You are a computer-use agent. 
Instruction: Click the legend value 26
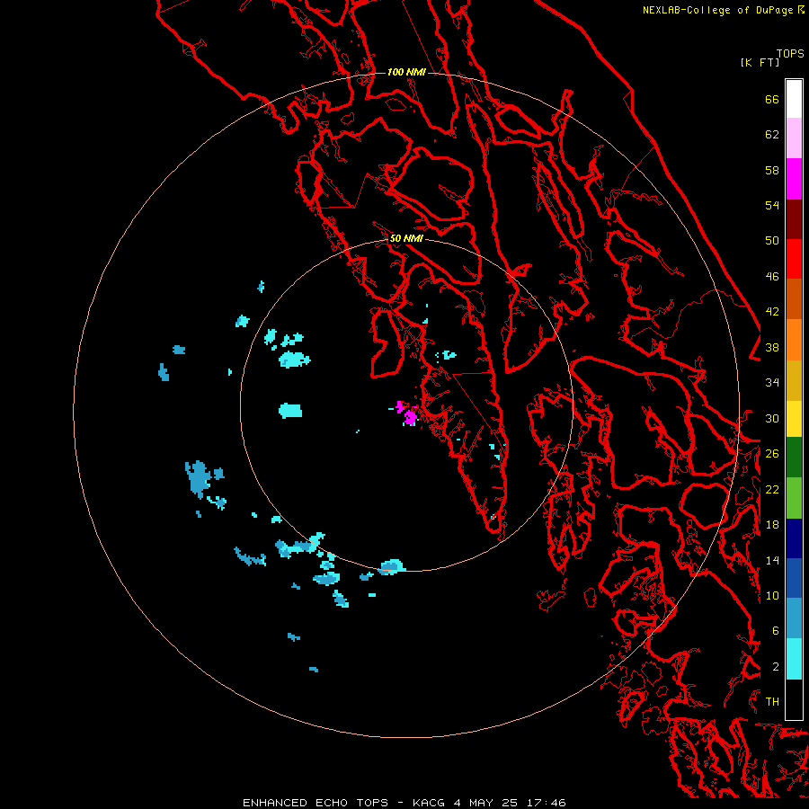point(772,454)
